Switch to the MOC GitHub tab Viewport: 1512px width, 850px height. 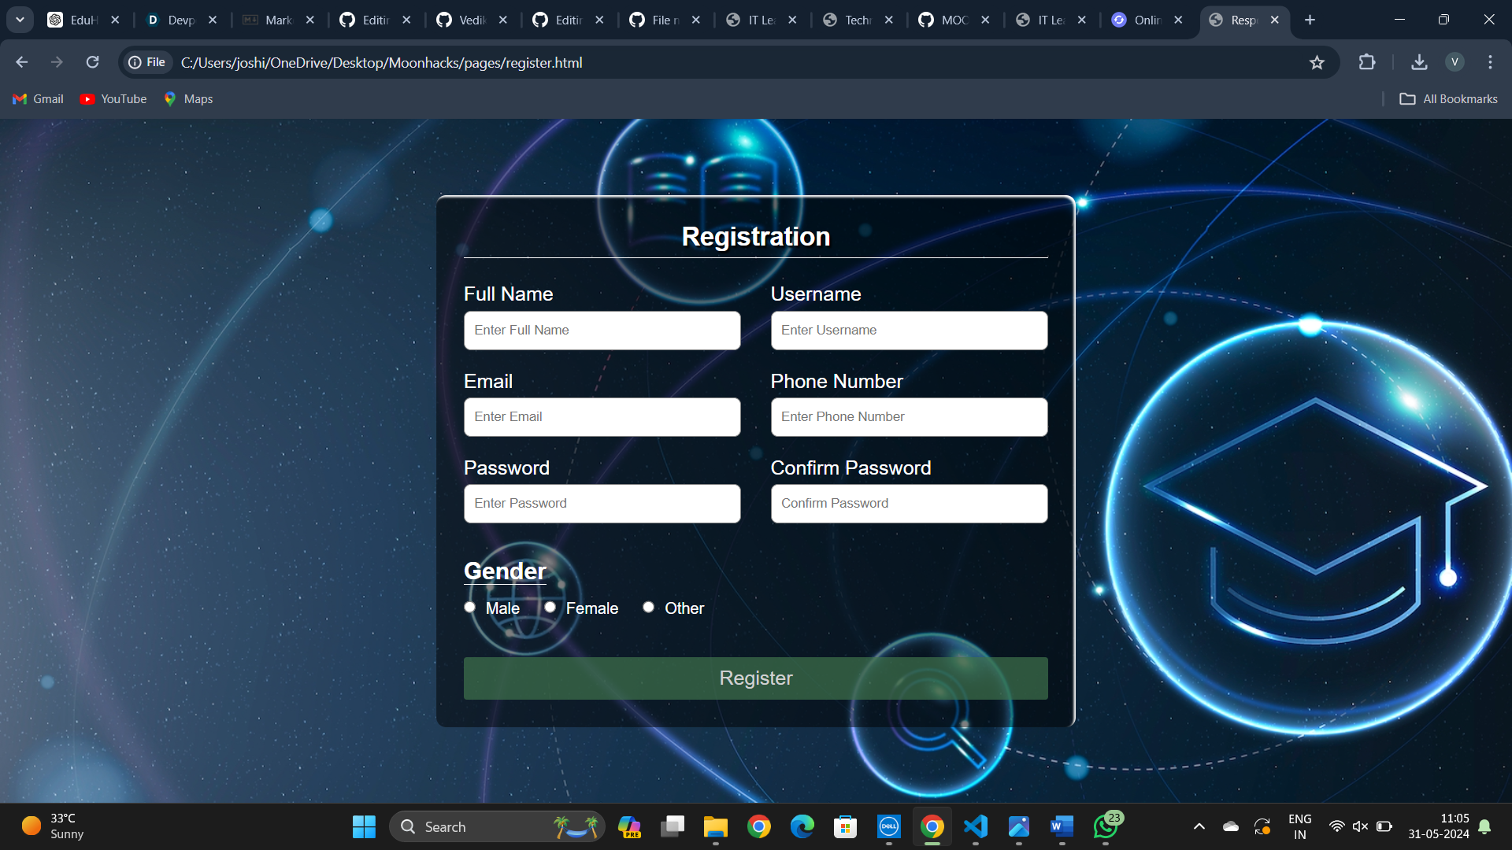[948, 20]
